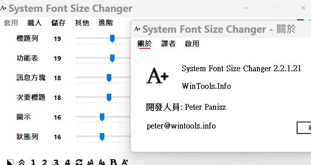Click the 功能表 label

(27, 58)
